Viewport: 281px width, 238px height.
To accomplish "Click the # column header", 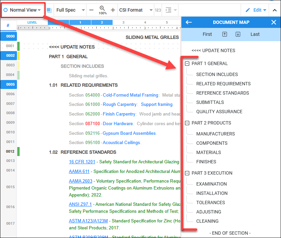I will pyautogui.click(x=8, y=26).
